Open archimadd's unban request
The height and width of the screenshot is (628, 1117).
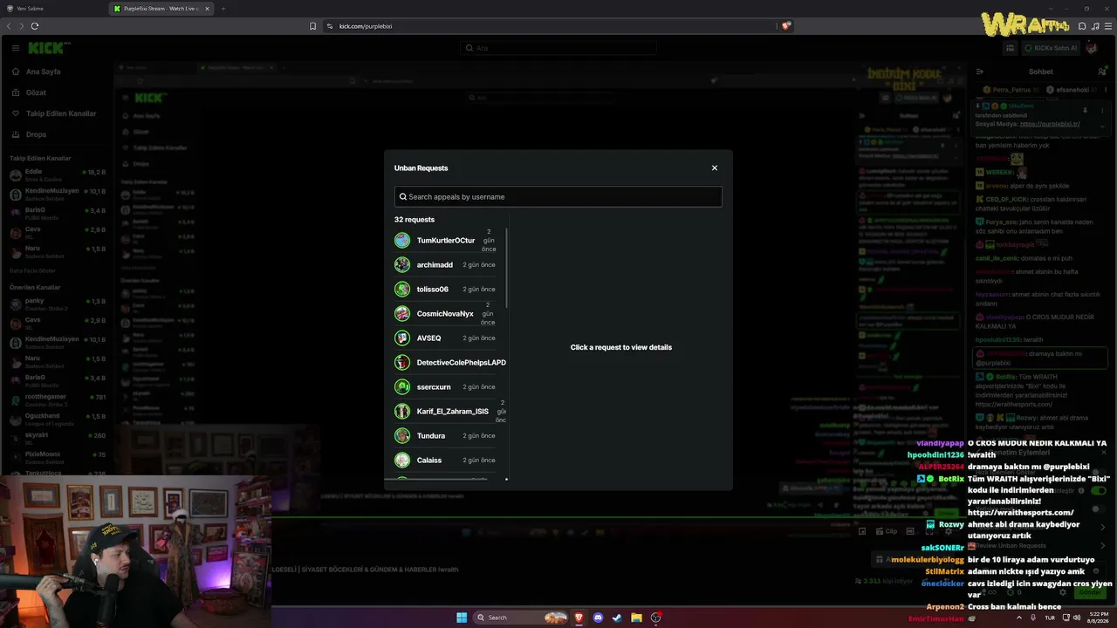pos(445,265)
